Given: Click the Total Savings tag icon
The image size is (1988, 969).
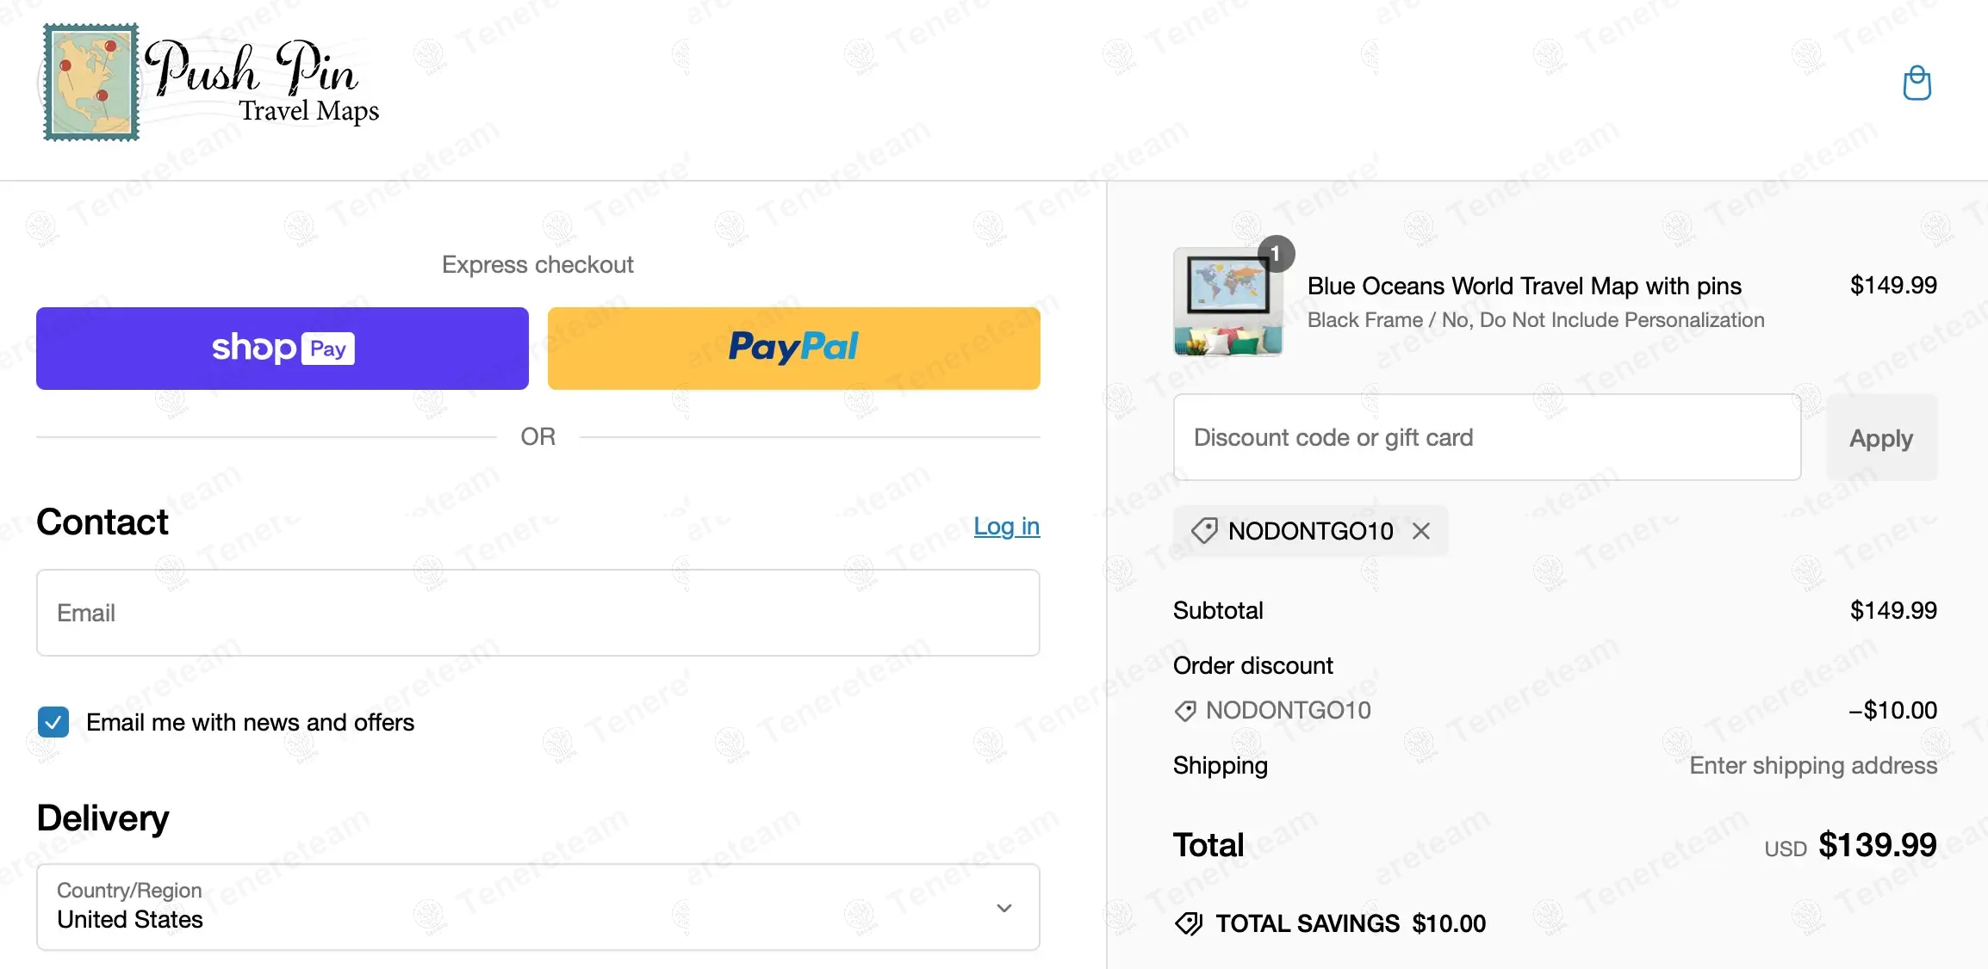Looking at the screenshot, I should coord(1189,924).
